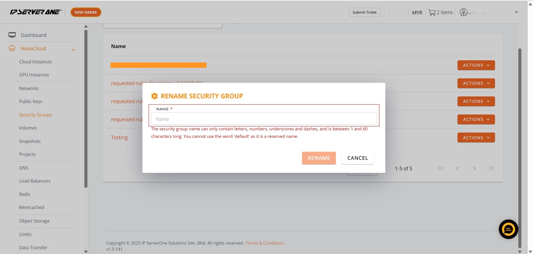
Task: Go to next page of results
Action: (x=474, y=168)
